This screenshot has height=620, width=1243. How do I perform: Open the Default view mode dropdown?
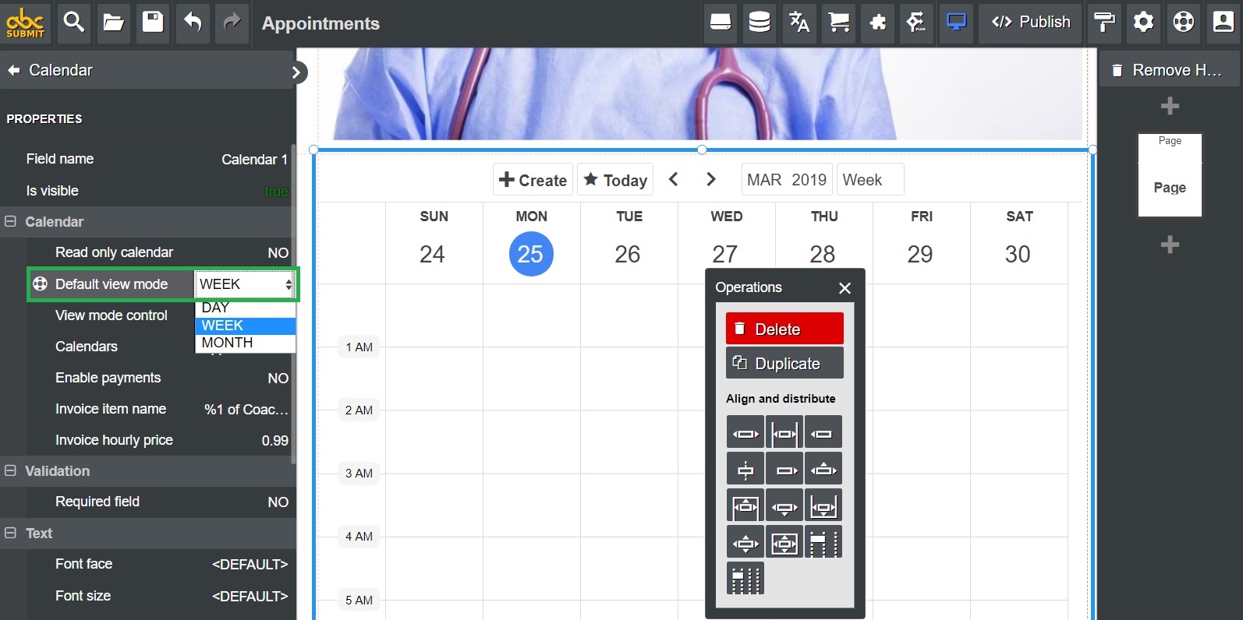(x=245, y=284)
